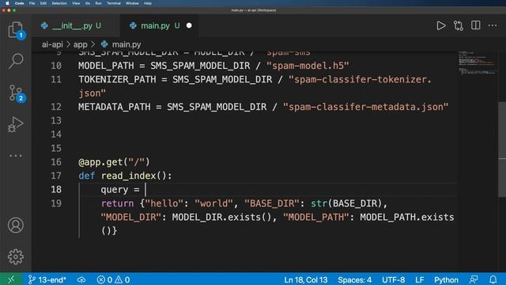
Task: Place cursor on TOKENIZER_PATH variable
Action: 117,79
